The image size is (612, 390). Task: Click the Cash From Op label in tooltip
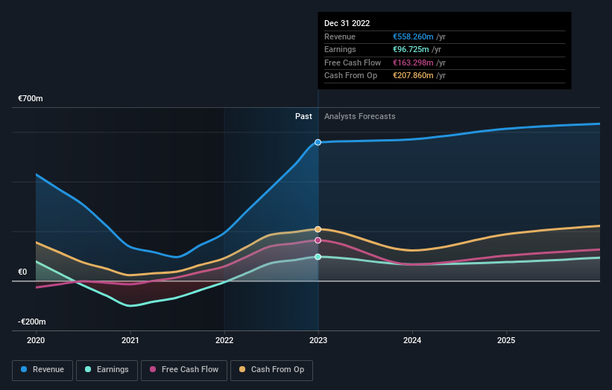pos(350,76)
